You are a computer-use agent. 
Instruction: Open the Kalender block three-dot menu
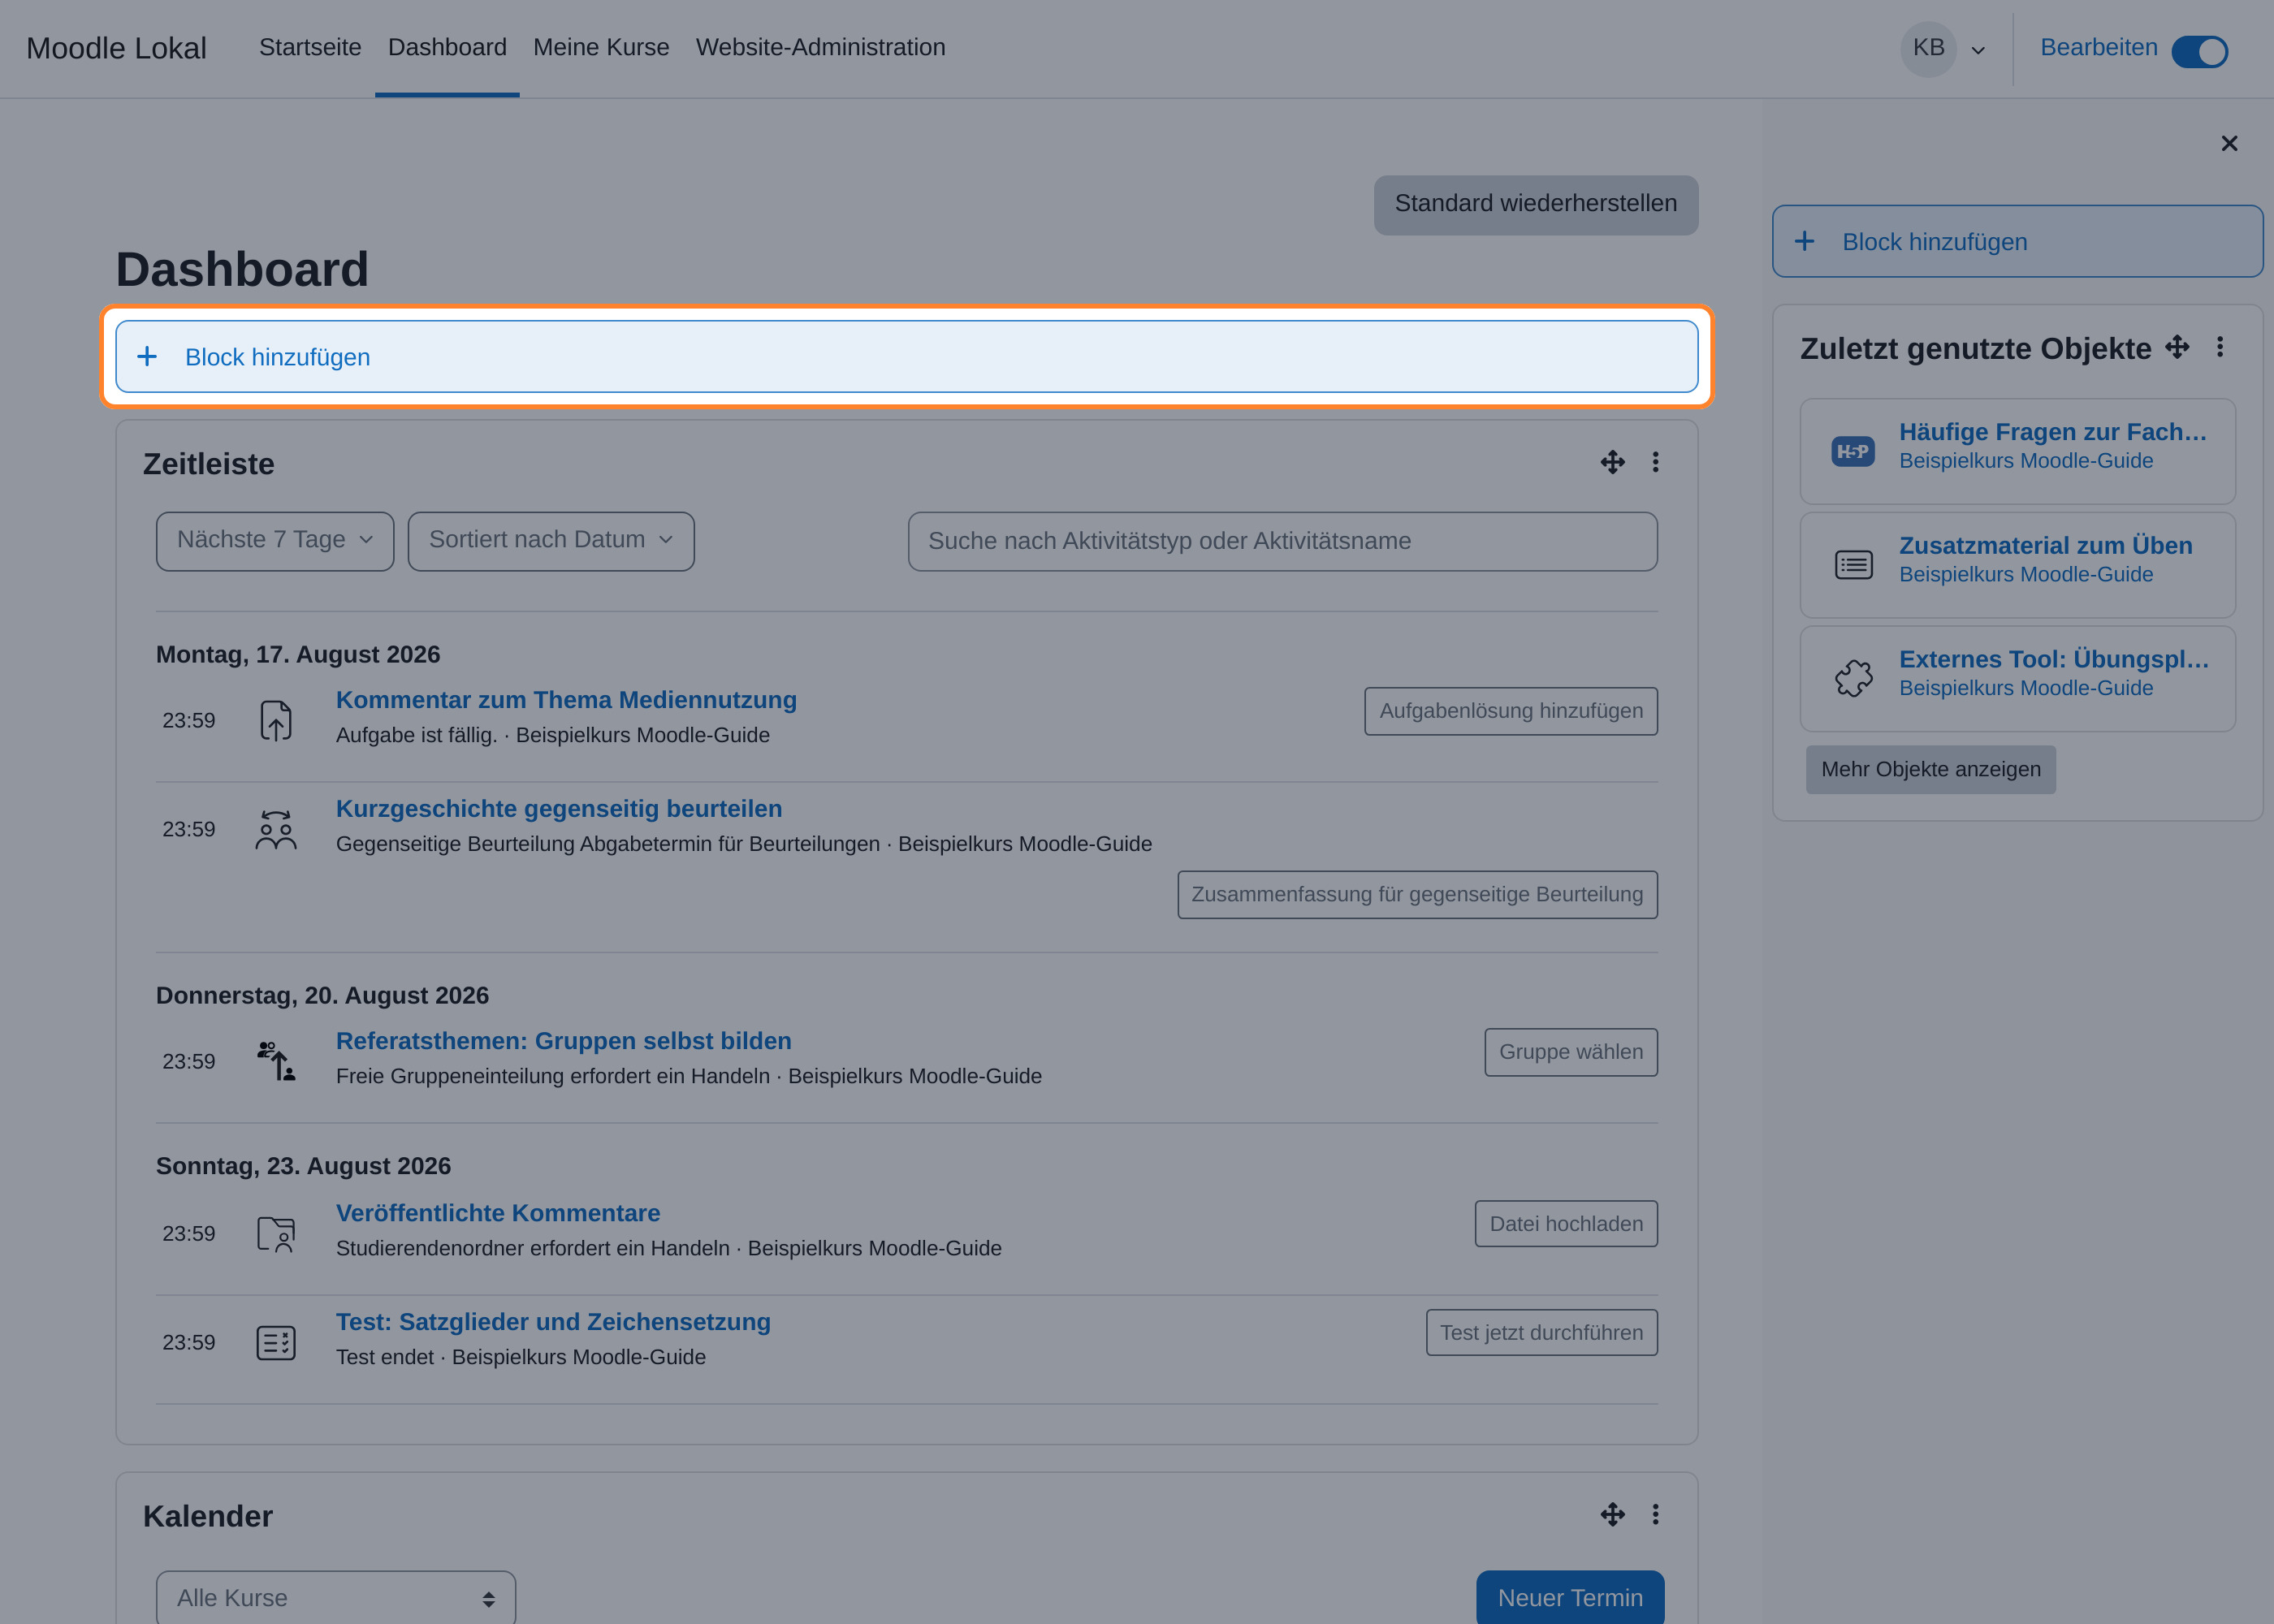click(1655, 1514)
